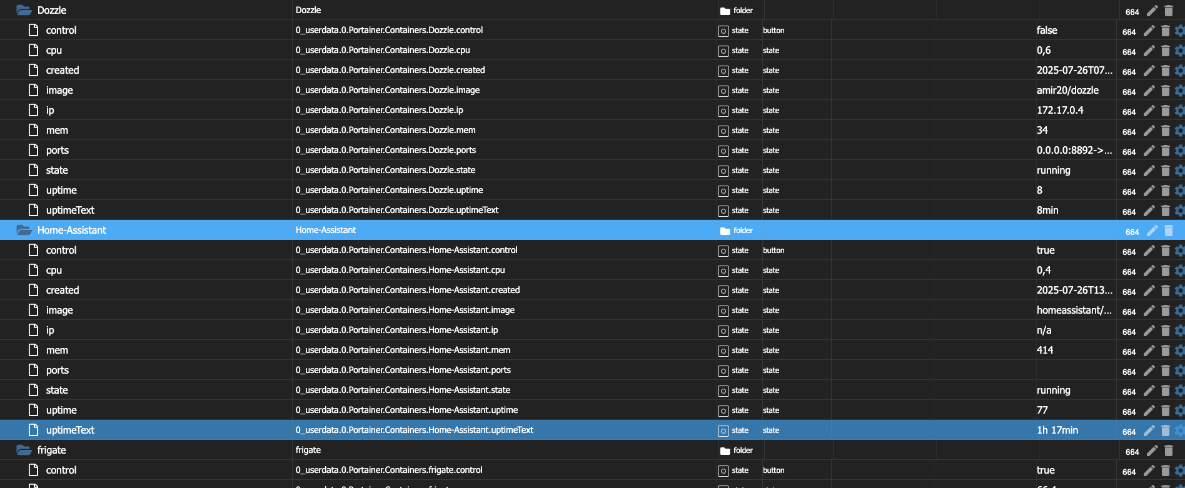Open permissions 664 for Dozzle folder
The image size is (1185, 488).
[1132, 12]
